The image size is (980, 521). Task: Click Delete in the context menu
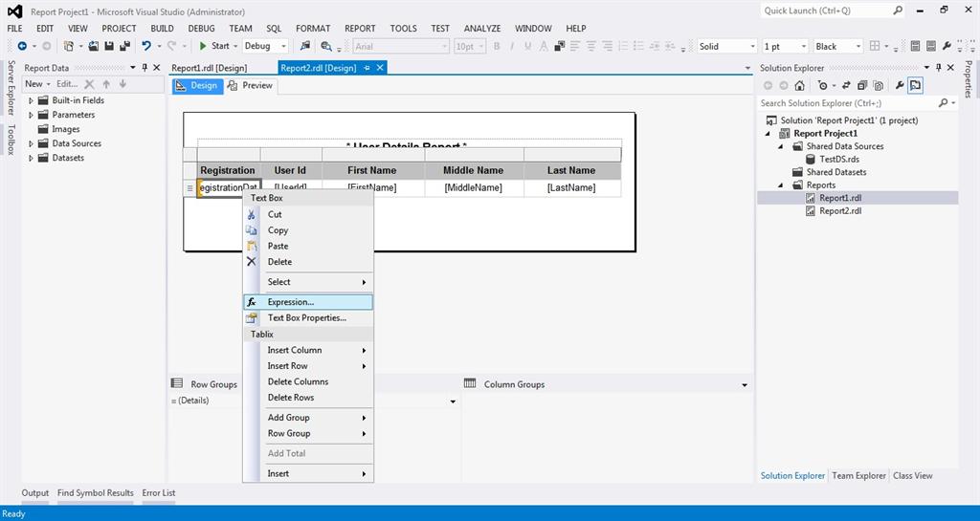(308, 262)
